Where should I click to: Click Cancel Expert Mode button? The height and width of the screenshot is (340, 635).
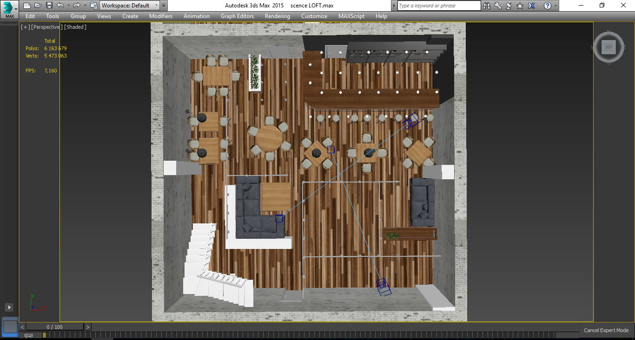coord(606,331)
